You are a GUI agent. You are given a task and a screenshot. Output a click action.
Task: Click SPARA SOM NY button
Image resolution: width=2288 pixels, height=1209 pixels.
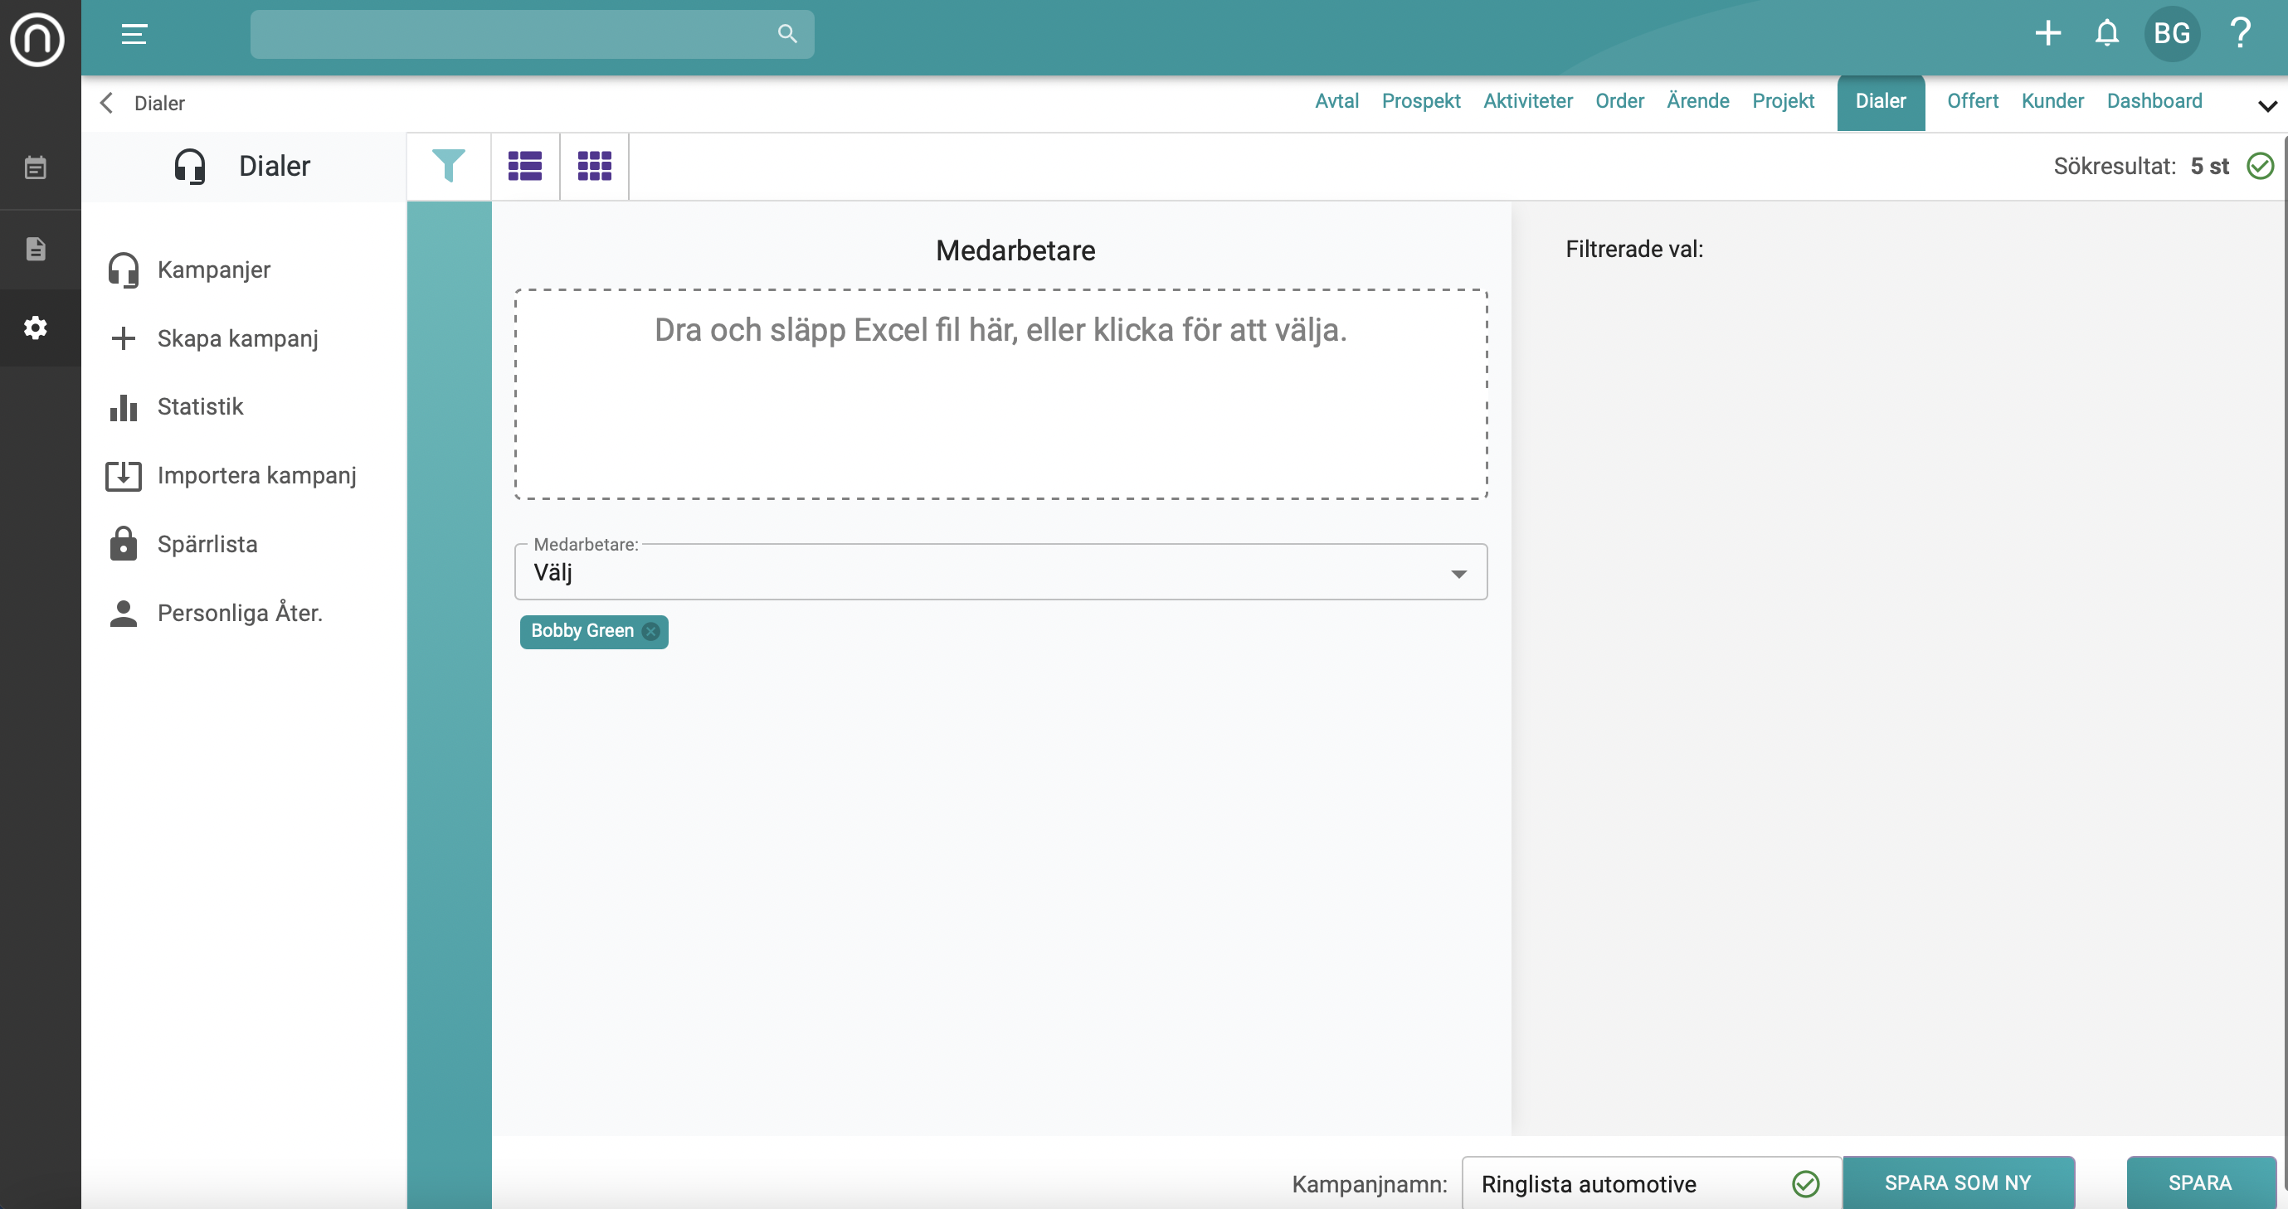(1958, 1182)
